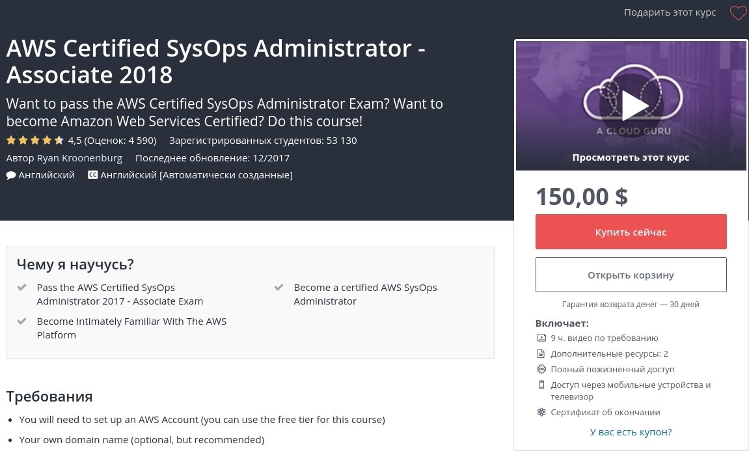Click the 'Требования' heading
The height and width of the screenshot is (451, 749).
(x=49, y=396)
